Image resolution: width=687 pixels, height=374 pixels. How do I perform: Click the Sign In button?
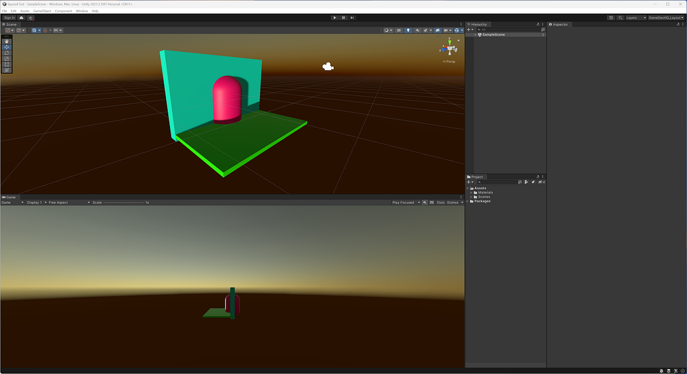click(x=8, y=17)
